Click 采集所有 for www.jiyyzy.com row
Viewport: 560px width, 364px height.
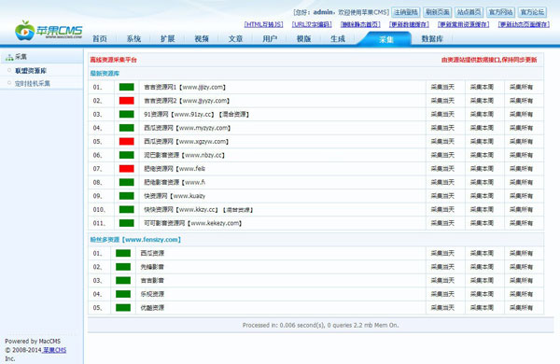(521, 101)
